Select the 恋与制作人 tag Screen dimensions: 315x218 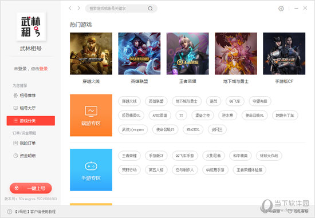coord(185,170)
